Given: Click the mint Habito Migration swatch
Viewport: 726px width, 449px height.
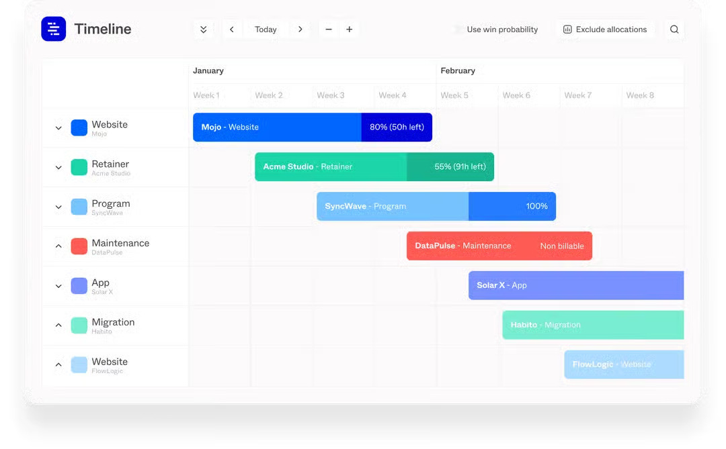Looking at the screenshot, I should point(79,325).
